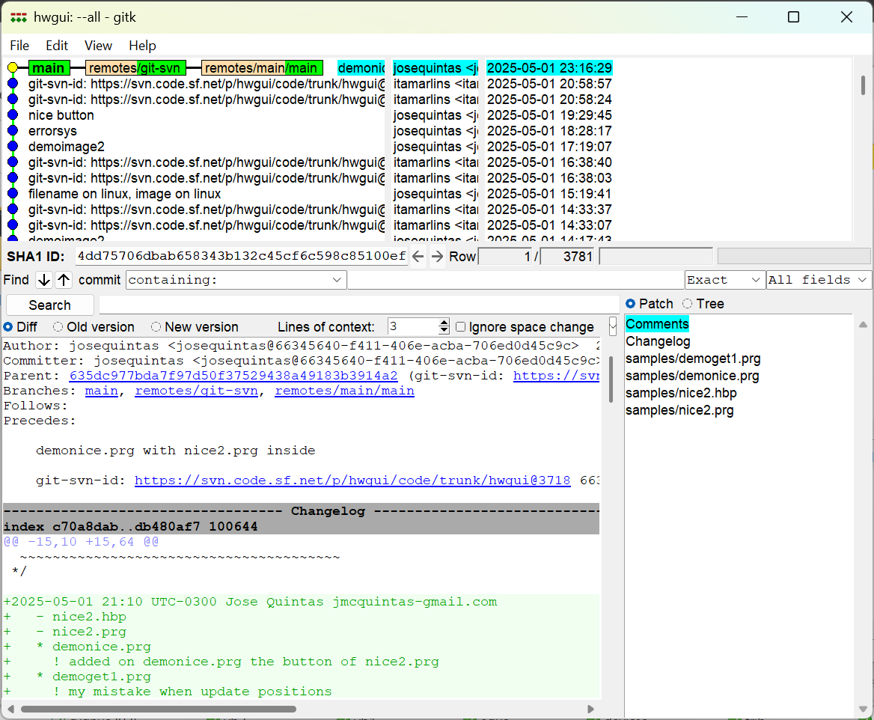Click the find next down-arrow button

tap(44, 280)
